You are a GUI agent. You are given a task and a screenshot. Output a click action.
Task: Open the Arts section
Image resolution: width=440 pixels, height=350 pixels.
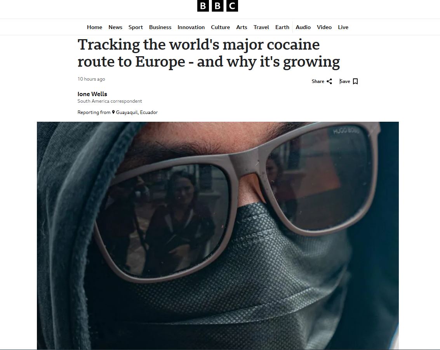(242, 27)
